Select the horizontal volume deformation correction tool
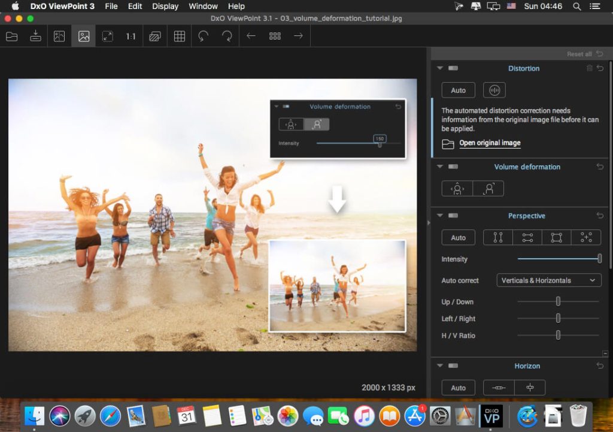The width and height of the screenshot is (613, 432). tap(456, 188)
